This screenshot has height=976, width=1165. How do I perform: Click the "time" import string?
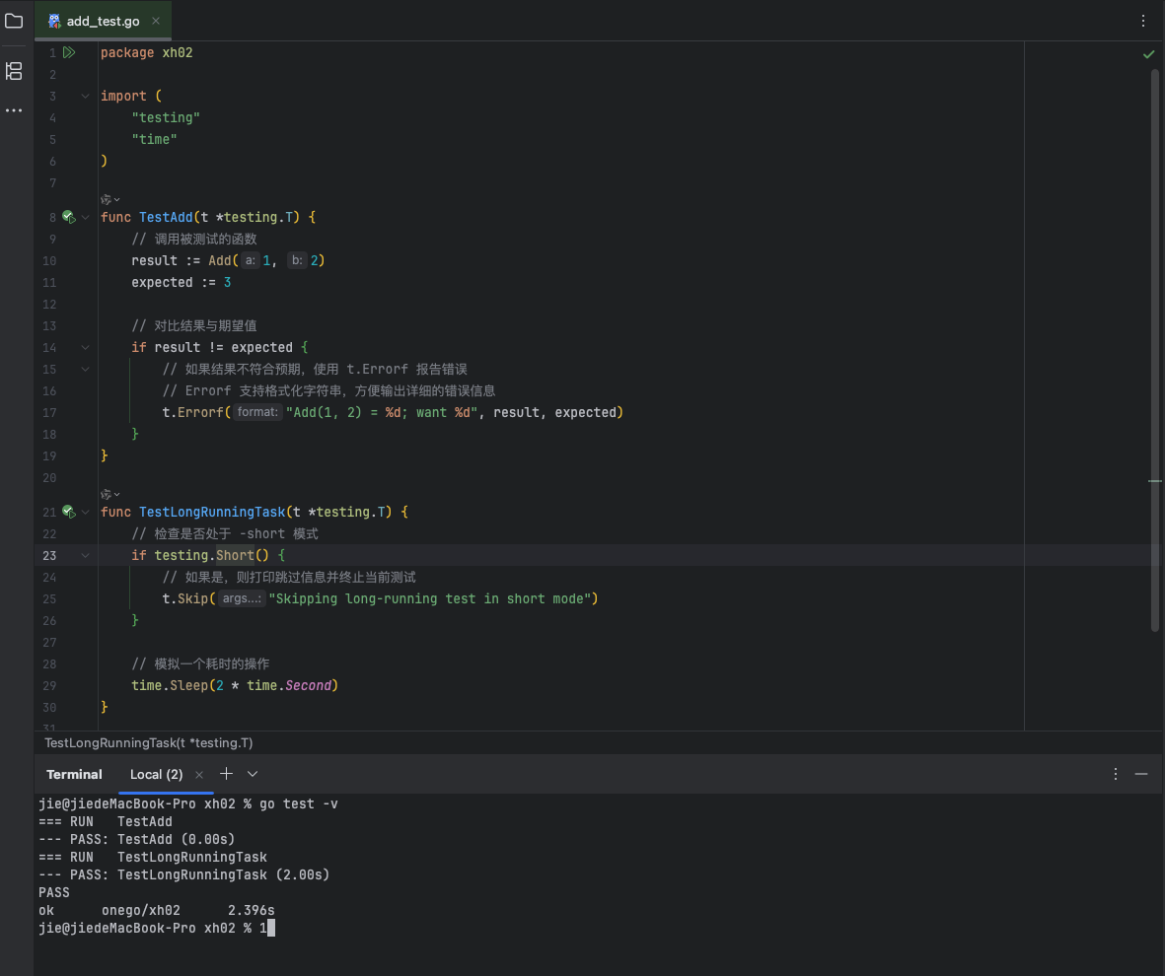[x=154, y=139]
